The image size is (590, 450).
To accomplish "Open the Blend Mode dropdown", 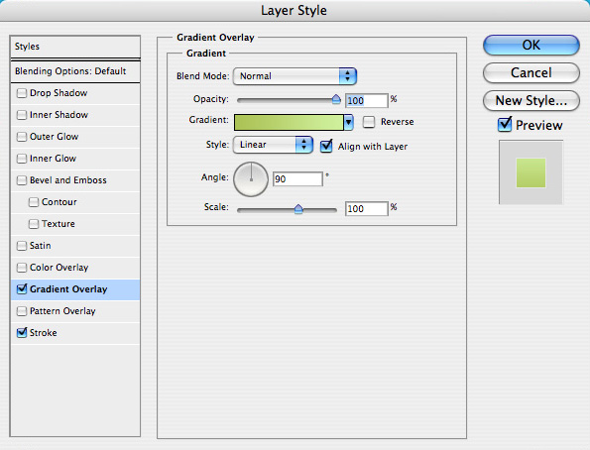I will pyautogui.click(x=295, y=76).
